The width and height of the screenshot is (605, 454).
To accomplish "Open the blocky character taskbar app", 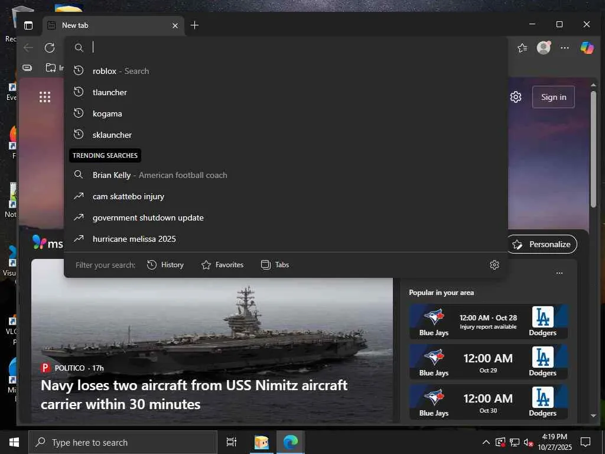I will (262, 442).
